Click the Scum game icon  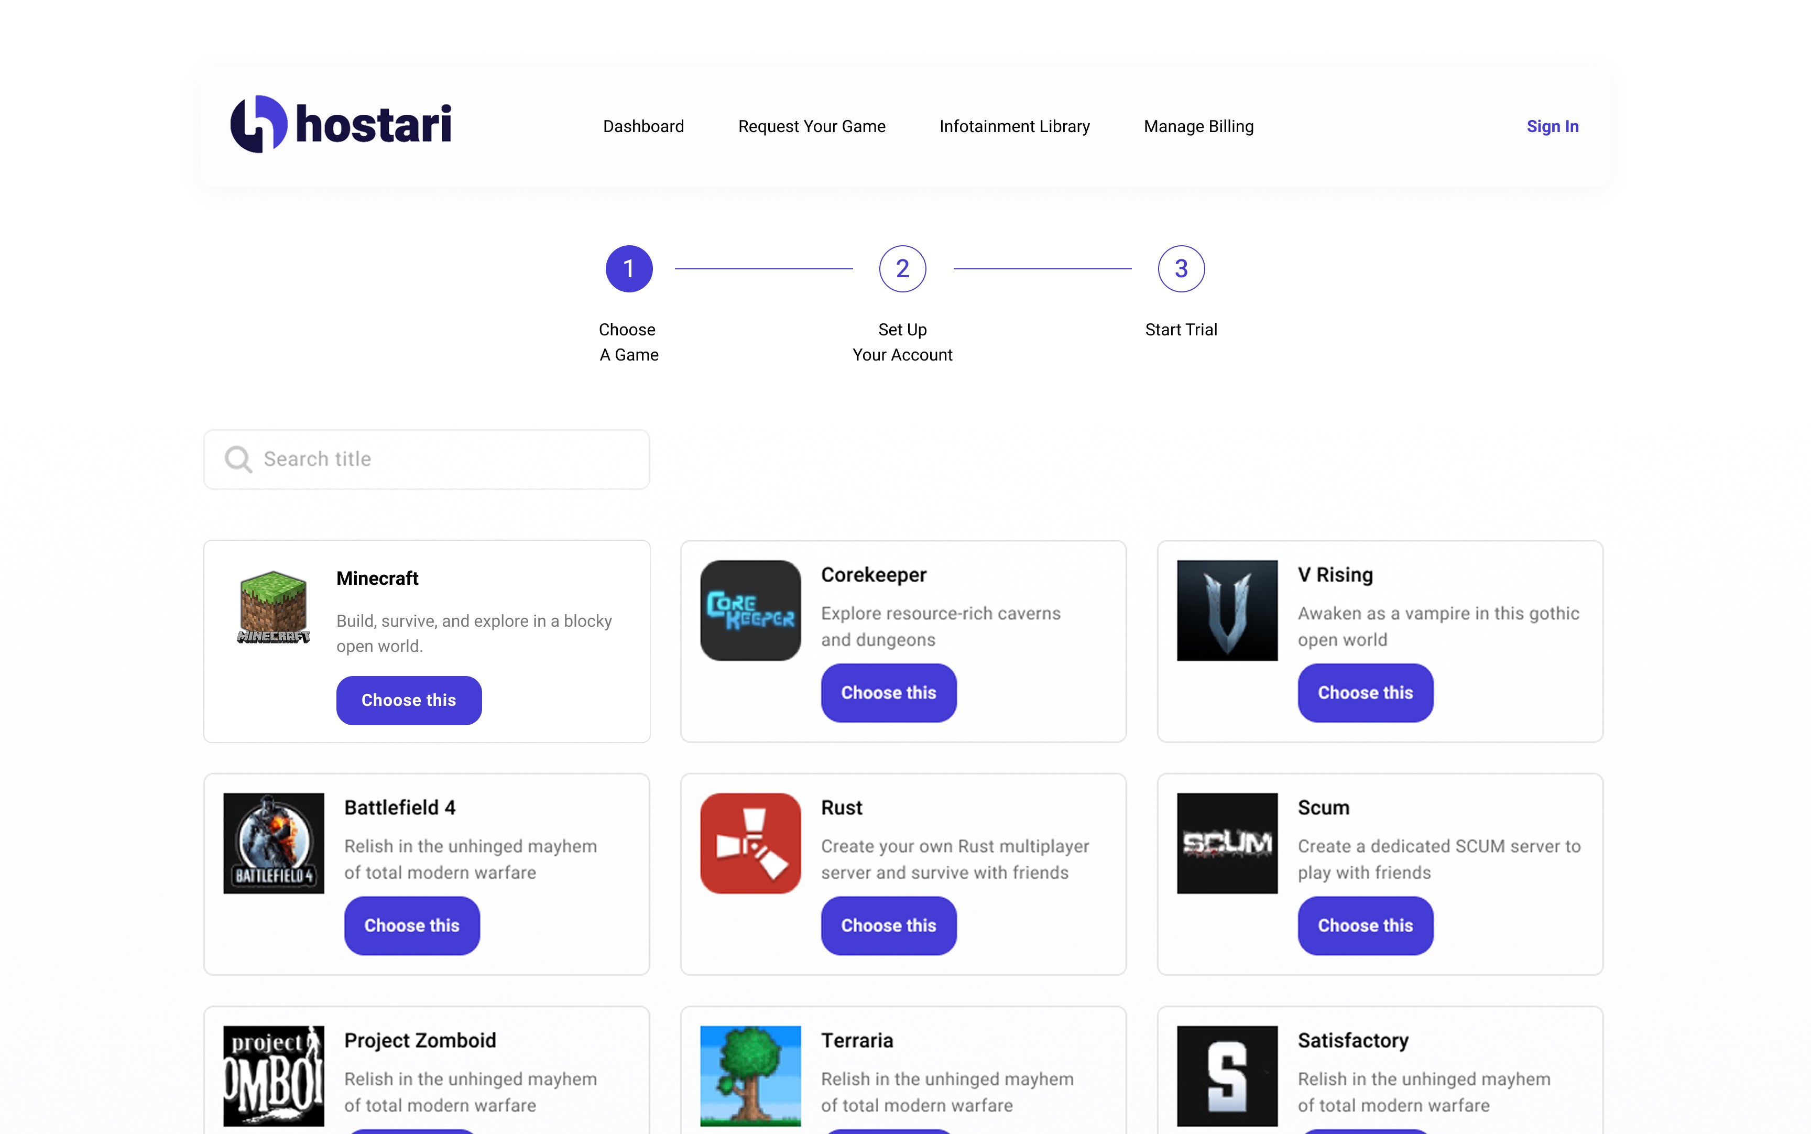[x=1228, y=843]
